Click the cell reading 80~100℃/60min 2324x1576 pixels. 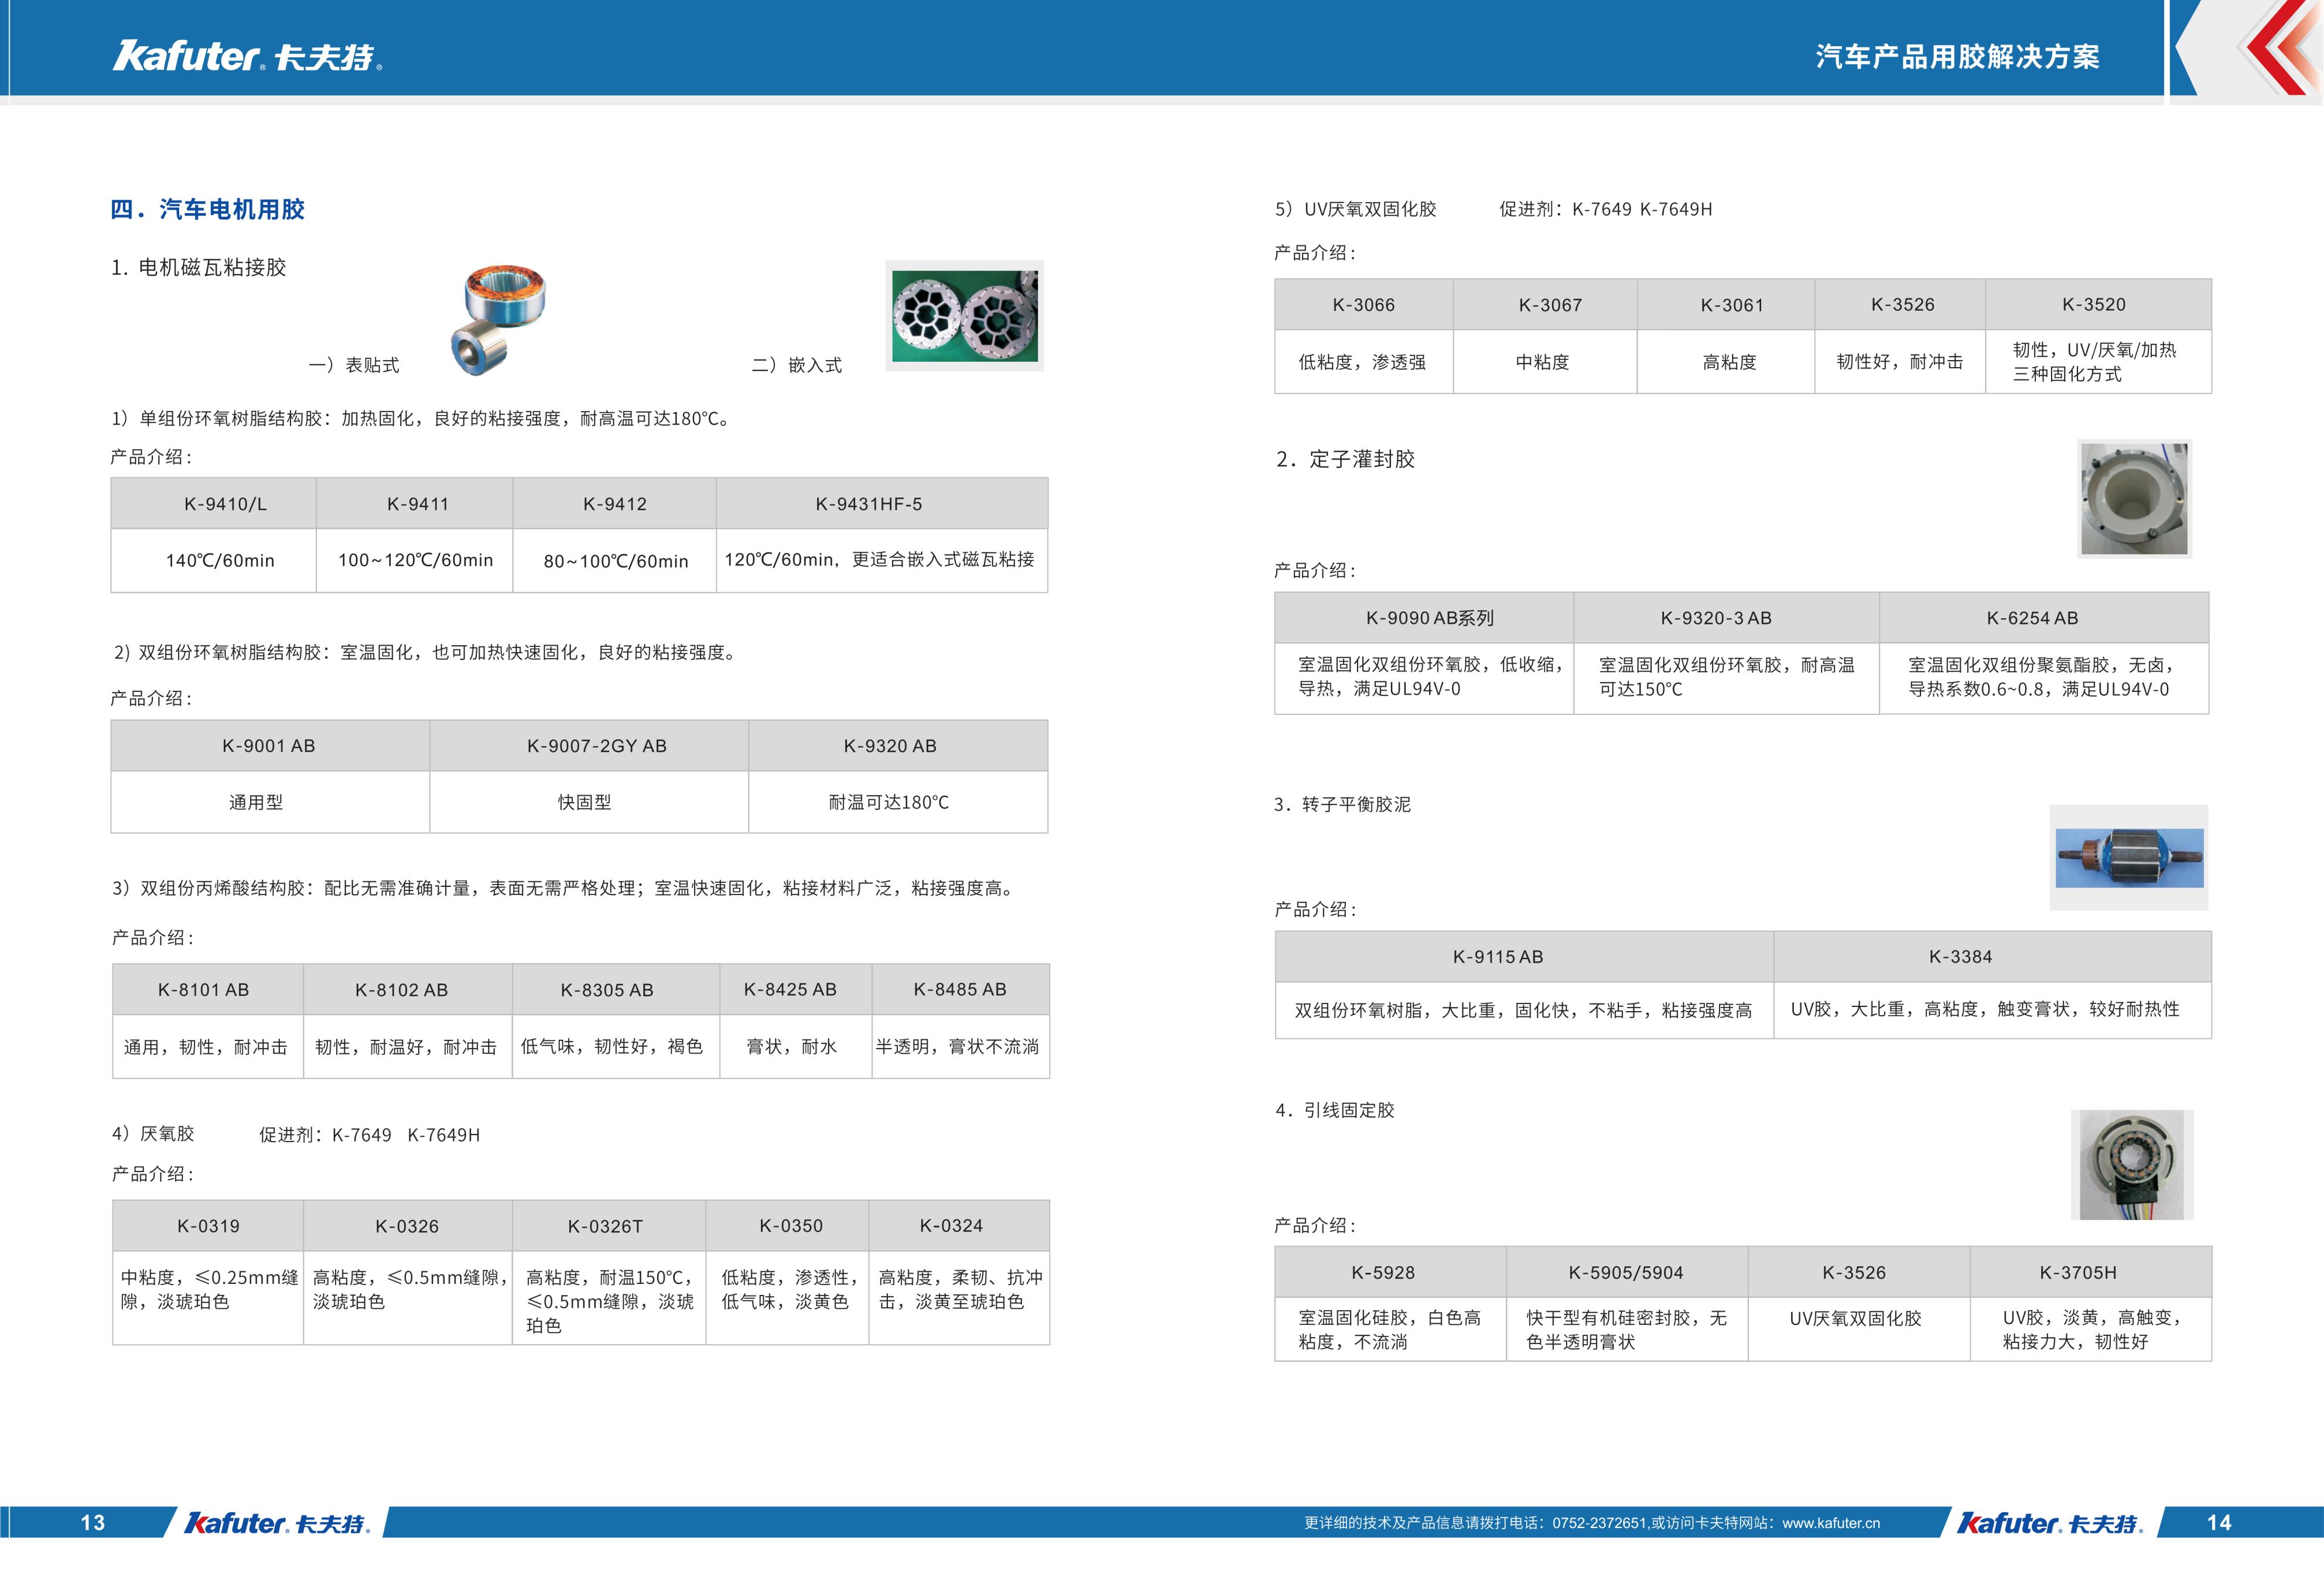coord(615,561)
